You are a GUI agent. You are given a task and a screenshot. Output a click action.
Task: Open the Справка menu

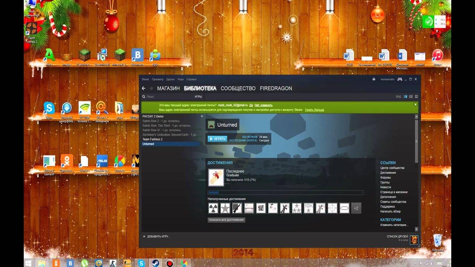point(191,79)
